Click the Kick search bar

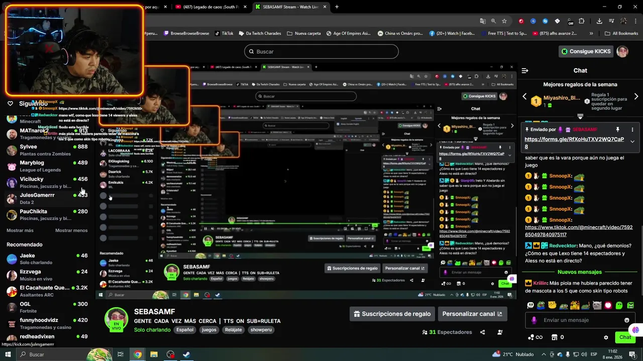(321, 52)
